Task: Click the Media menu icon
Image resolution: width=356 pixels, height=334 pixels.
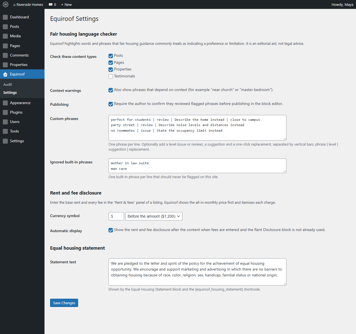Action: click(x=5, y=36)
